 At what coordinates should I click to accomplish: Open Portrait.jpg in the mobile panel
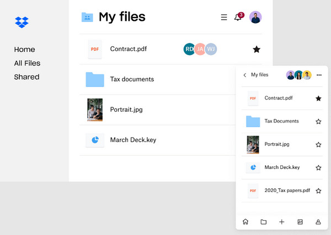(277, 144)
